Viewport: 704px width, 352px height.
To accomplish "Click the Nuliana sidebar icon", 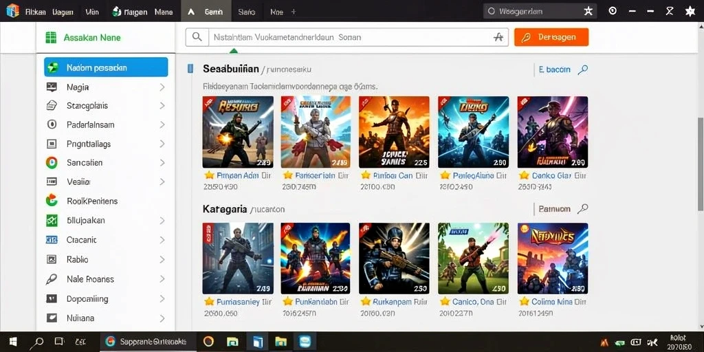I will [52, 318].
